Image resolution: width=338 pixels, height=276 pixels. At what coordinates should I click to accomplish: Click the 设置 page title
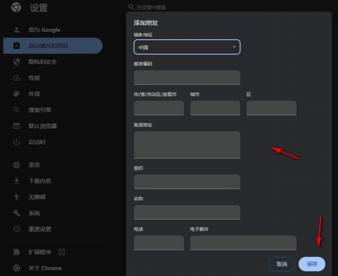(x=38, y=8)
